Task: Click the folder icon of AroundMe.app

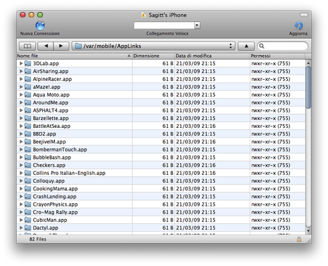Action: click(27, 103)
